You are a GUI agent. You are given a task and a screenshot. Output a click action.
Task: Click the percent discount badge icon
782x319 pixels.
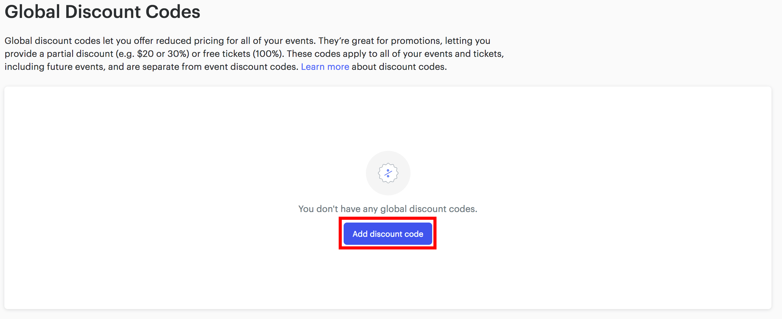[x=388, y=173]
